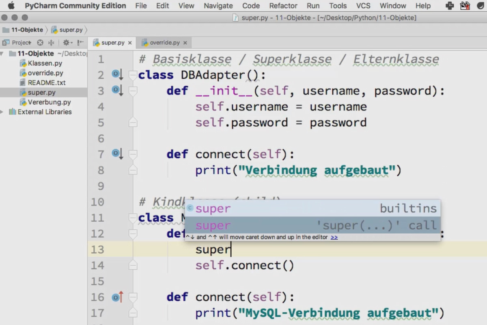This screenshot has height=325, width=487.
Task: Open the File menu
Action: coord(141,6)
